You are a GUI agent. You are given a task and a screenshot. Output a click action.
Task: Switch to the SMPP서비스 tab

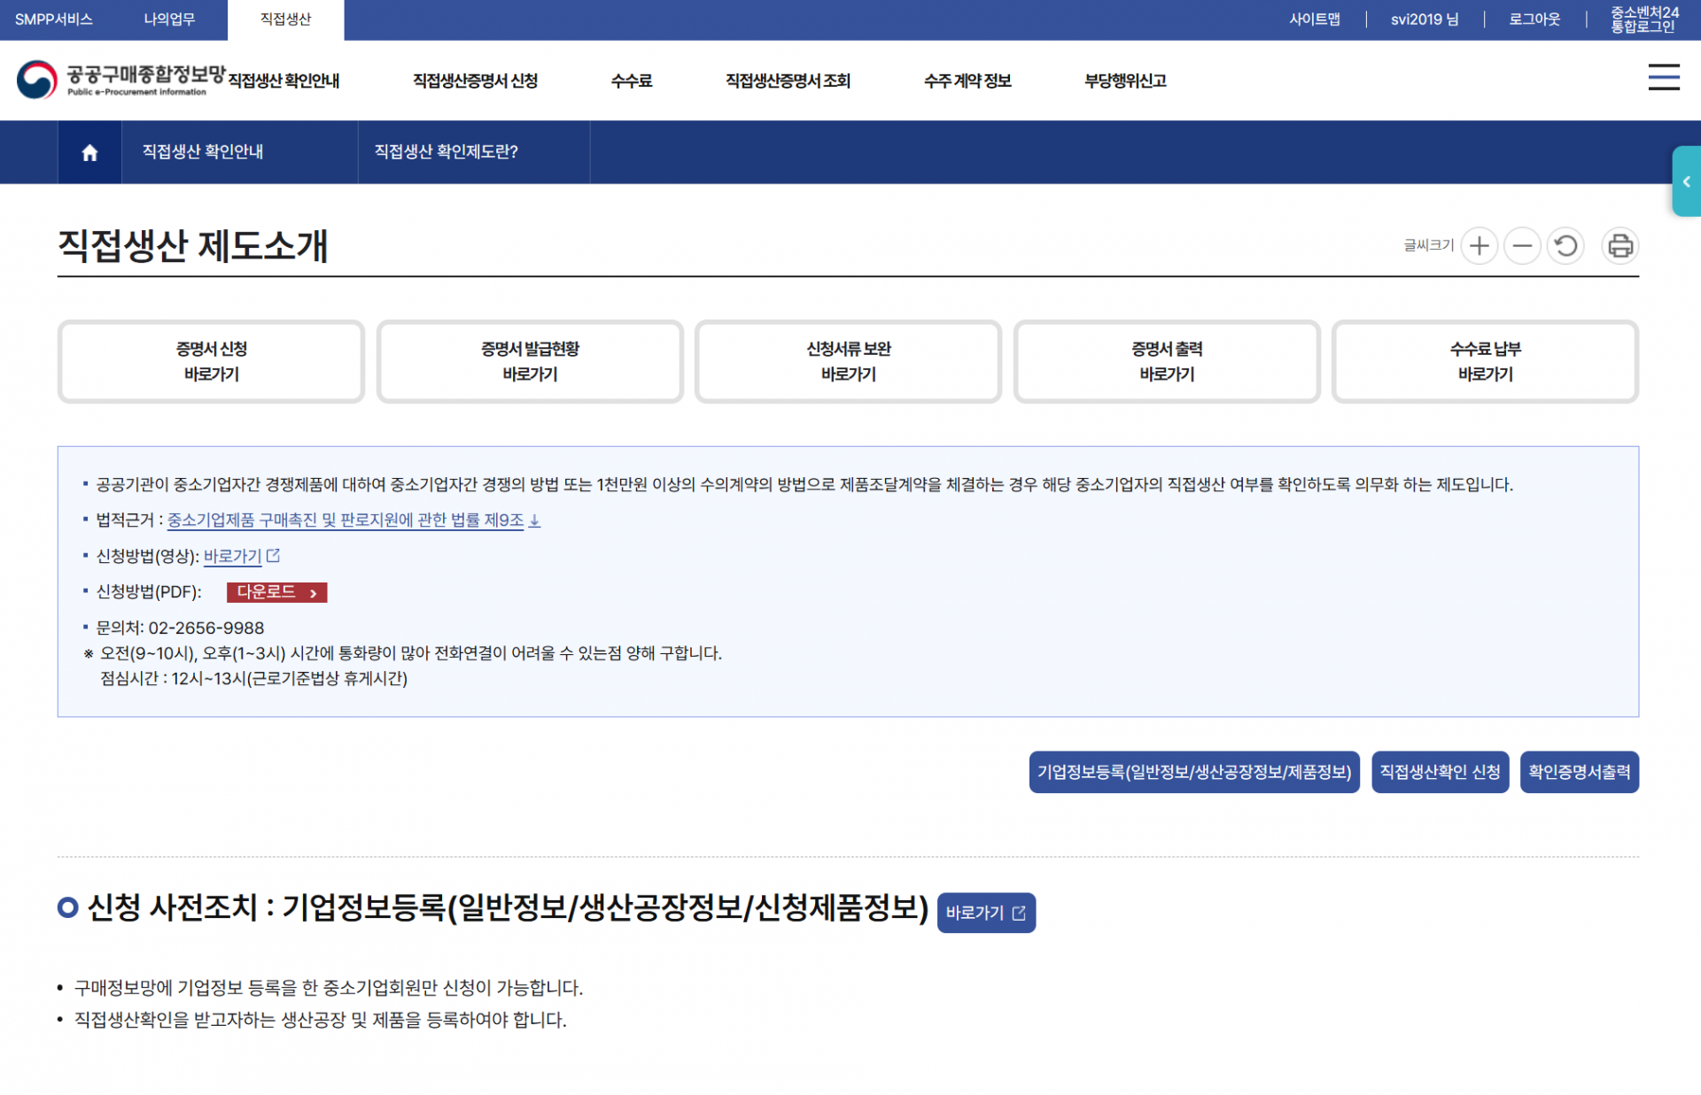point(55,19)
